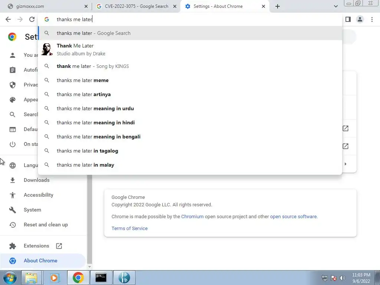Click the network tray icon
Viewport: 380px width, 285px height.
click(x=324, y=278)
